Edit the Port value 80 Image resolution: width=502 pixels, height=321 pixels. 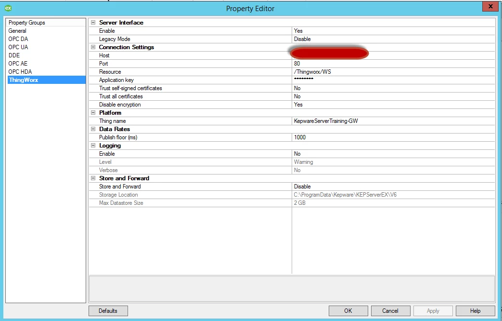[x=394, y=64]
